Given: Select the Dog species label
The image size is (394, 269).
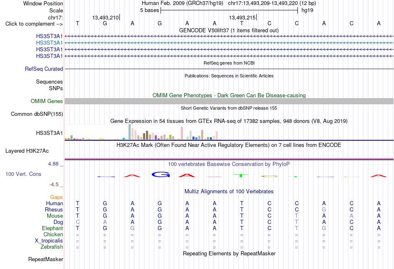Looking at the screenshot, I should 58,222.
